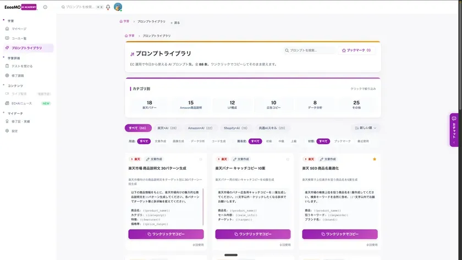Select the すべて (88) tab
The image size is (462, 260).
pyautogui.click(x=138, y=128)
